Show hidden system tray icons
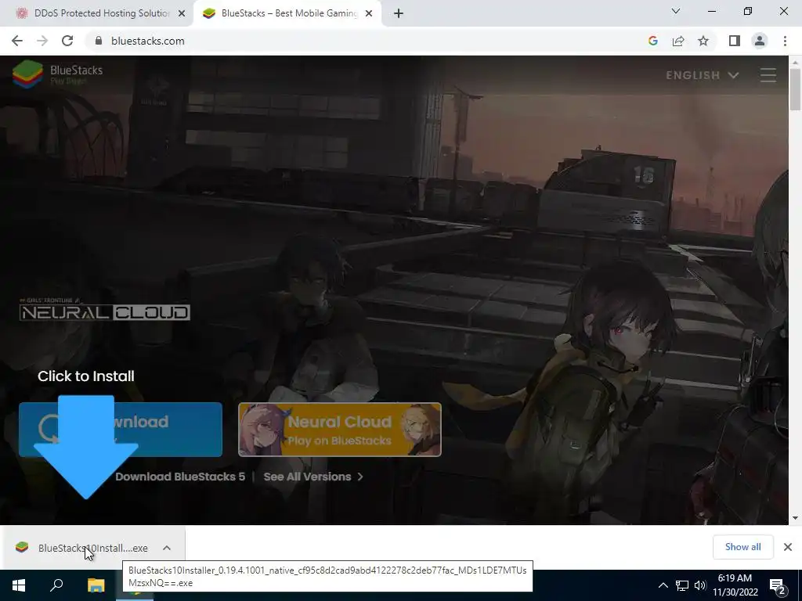Image resolution: width=802 pixels, height=601 pixels. pos(663,585)
